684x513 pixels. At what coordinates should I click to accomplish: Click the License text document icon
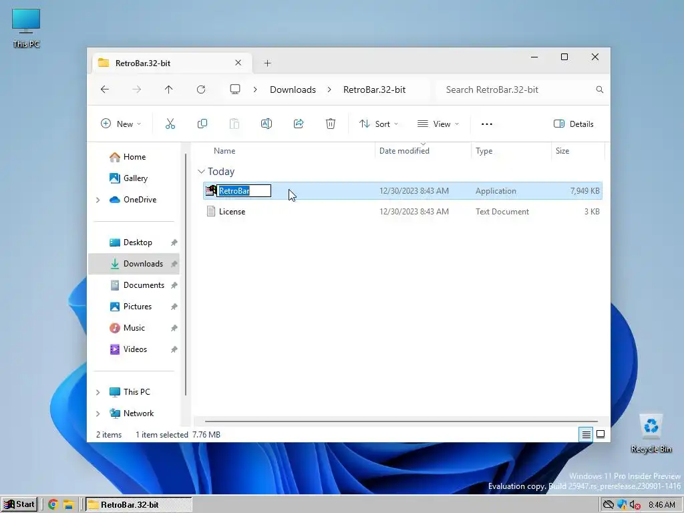coord(211,212)
